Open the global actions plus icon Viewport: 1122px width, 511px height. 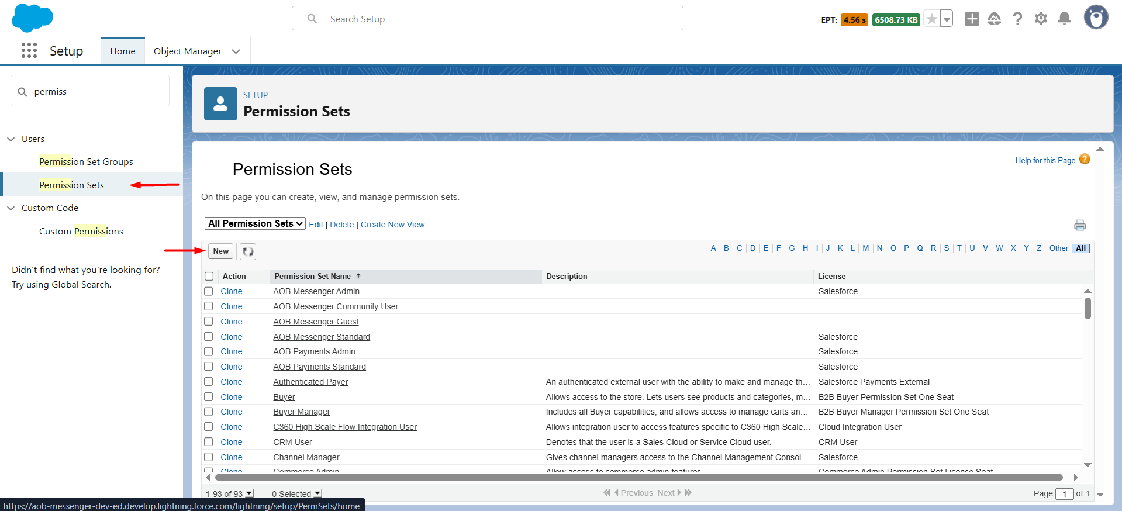tap(972, 19)
